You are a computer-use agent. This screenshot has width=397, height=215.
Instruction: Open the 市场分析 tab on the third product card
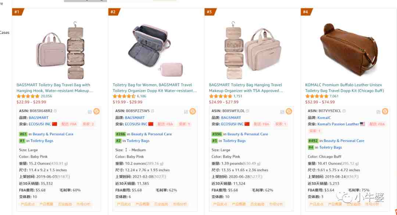276,204
